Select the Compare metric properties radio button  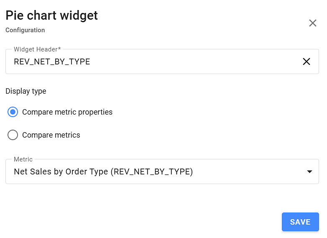(x=13, y=112)
